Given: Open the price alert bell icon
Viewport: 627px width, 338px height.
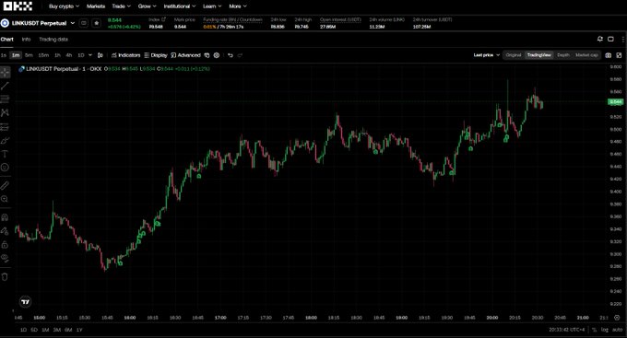Looking at the screenshot, I should tap(600, 39).
